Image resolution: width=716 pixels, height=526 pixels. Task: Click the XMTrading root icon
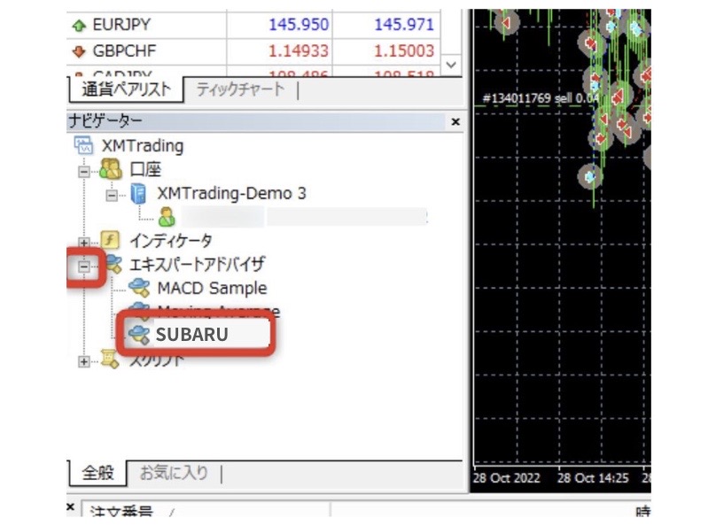point(83,146)
